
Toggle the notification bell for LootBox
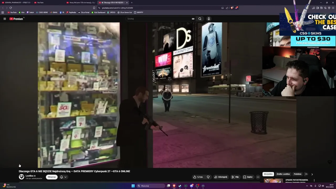pos(61,177)
